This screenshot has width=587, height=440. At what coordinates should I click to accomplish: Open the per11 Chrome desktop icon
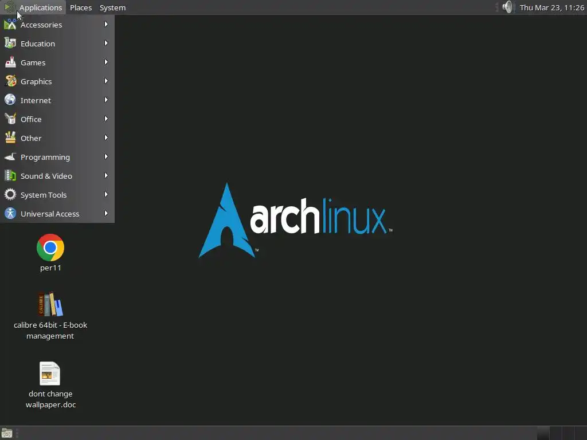point(50,247)
